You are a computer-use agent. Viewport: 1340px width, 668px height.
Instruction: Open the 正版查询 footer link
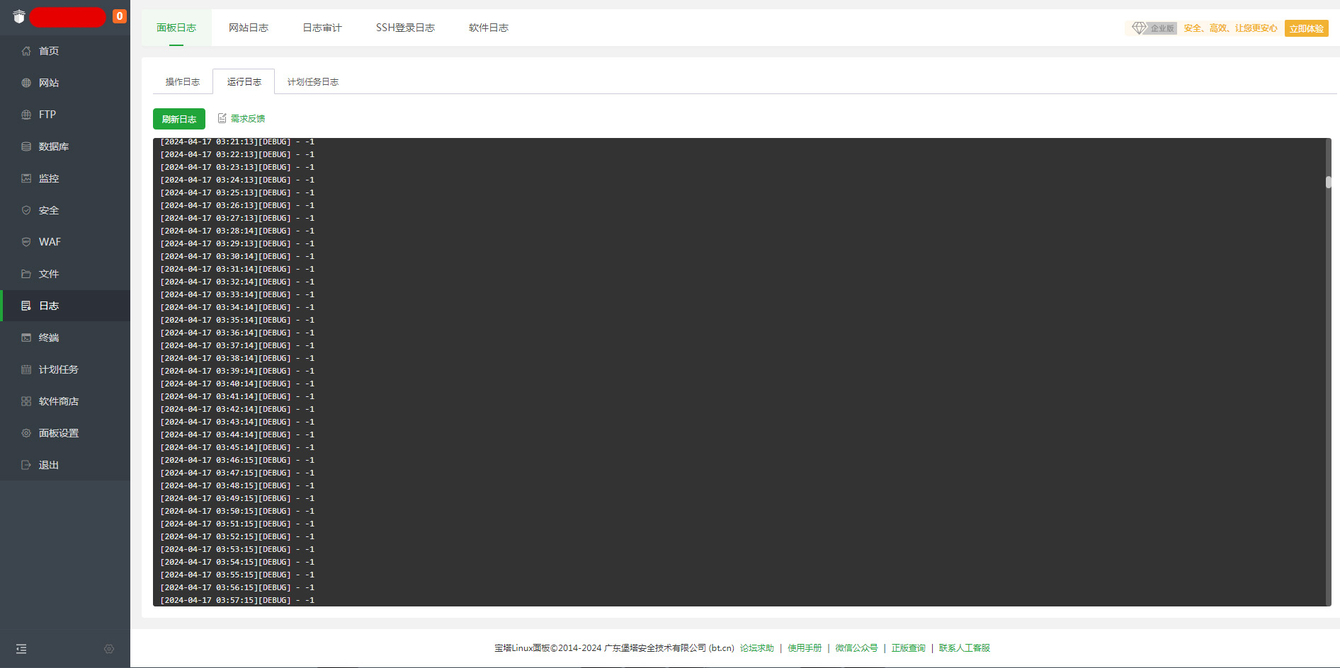click(x=909, y=648)
